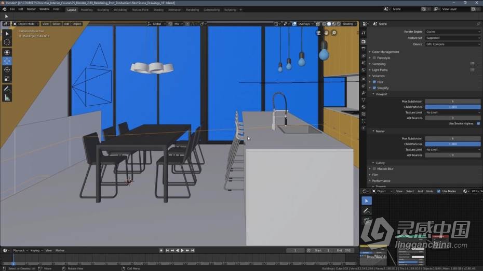Expand the Sampling panel
This screenshot has height=271, width=483.
[379, 64]
